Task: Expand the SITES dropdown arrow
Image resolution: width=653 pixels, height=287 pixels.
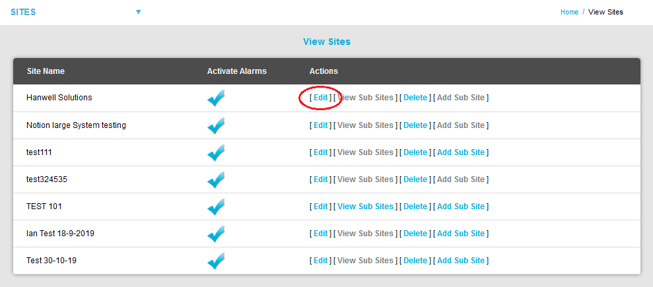Action: click(139, 12)
